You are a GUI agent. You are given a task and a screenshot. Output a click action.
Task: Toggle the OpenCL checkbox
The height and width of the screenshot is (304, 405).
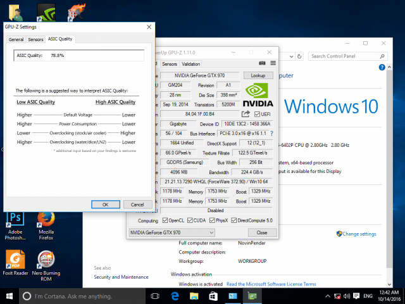pyautogui.click(x=165, y=220)
